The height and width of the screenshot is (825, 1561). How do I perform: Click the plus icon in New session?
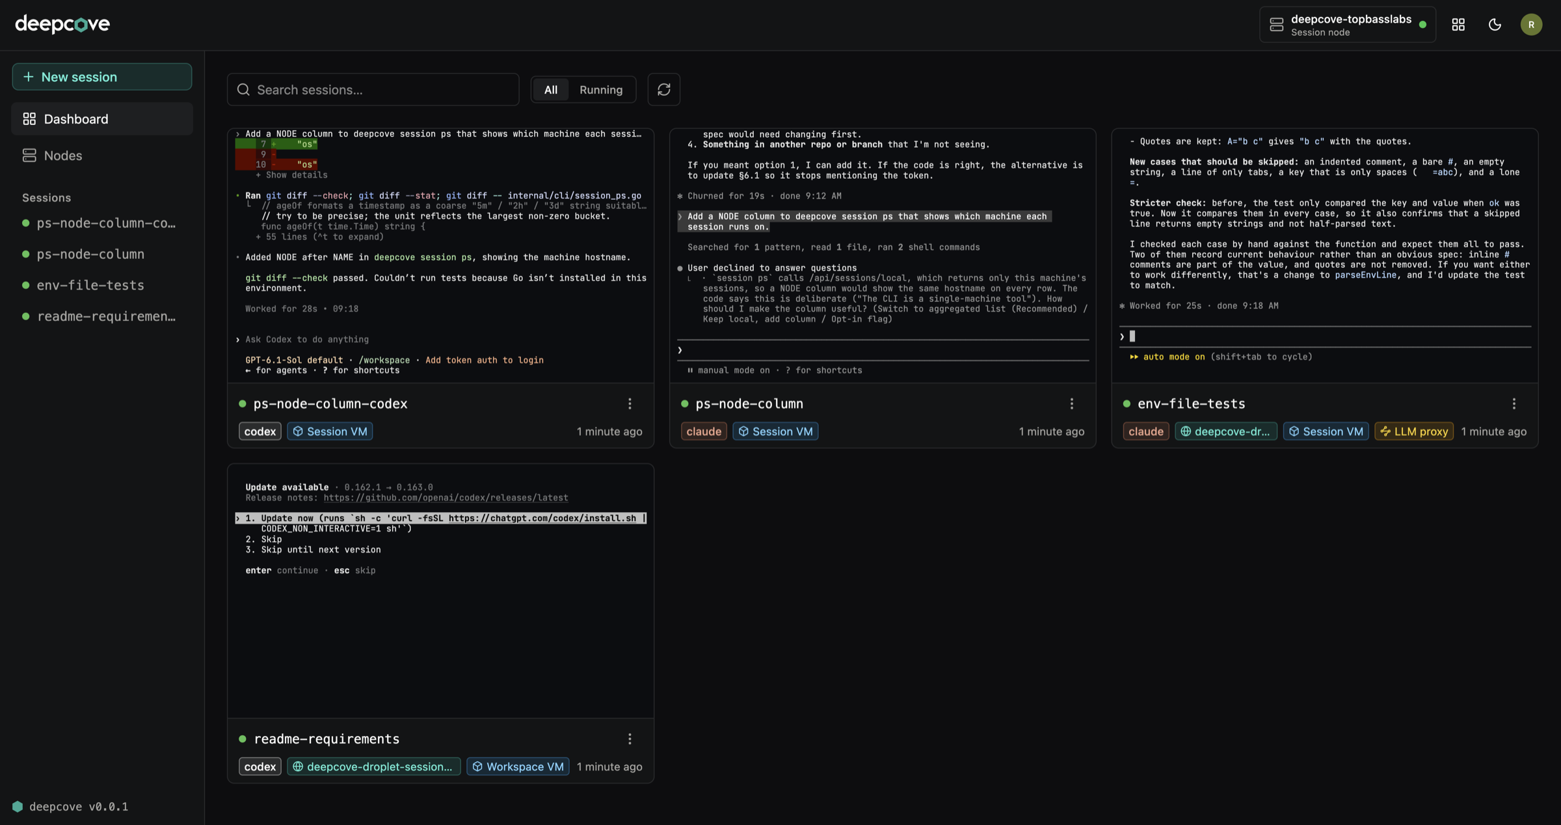point(28,77)
